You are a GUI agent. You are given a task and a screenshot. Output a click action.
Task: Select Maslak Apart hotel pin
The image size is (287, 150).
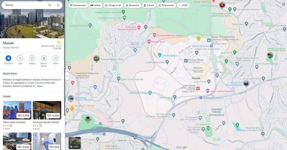149,41
